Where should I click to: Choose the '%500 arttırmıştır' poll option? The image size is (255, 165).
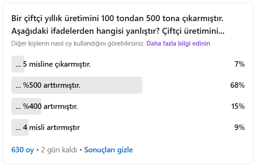click(x=128, y=85)
